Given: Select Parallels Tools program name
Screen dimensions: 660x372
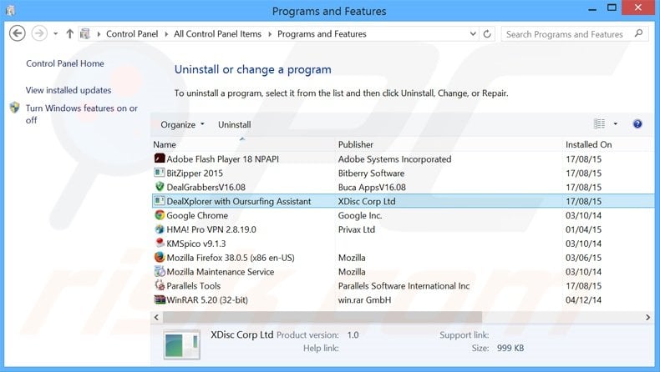Looking at the screenshot, I should (x=194, y=286).
